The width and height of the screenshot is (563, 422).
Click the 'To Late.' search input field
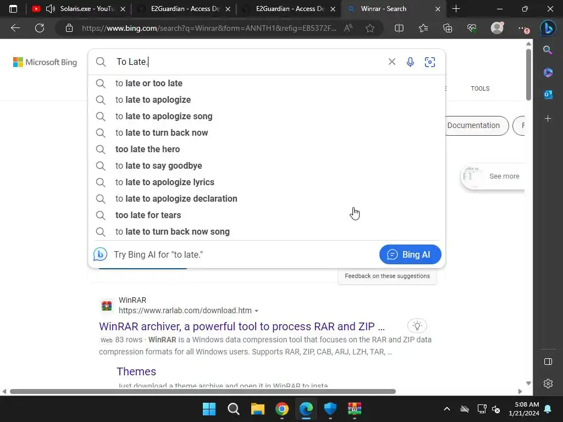[248, 62]
